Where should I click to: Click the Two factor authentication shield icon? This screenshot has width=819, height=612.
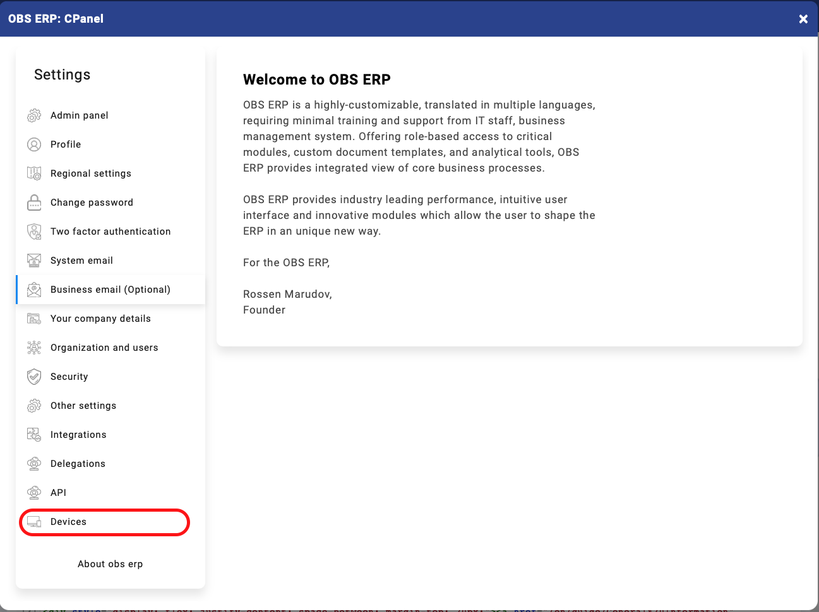34,232
